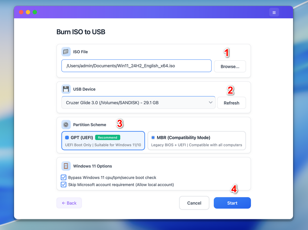Uncheck Skip Microsoft account requirement

[x=63, y=184]
